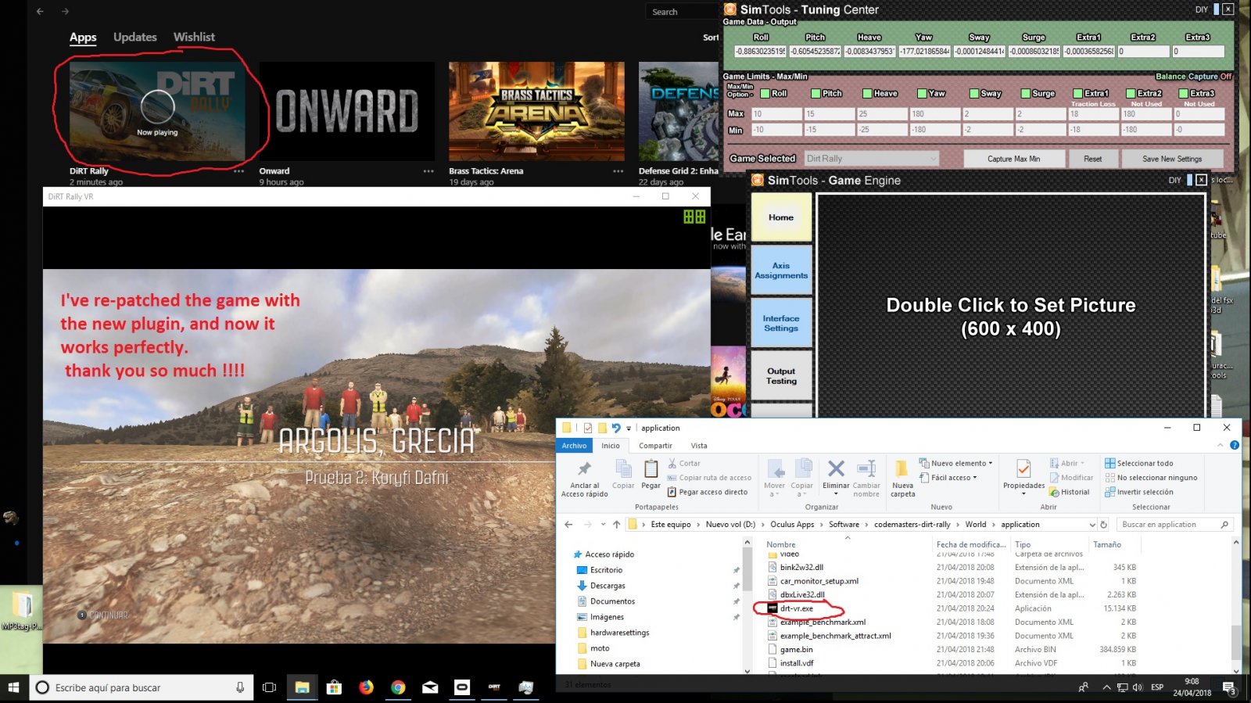1251x703 pixels.
Task: Switch to the Wishlist tab in Oculus
Action: point(194,37)
